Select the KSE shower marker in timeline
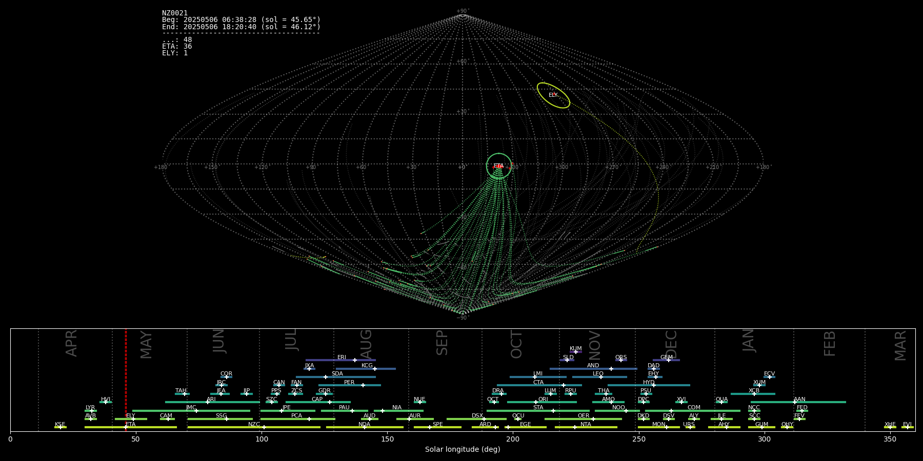Viewport: 923px width, 461px height. pos(60,427)
